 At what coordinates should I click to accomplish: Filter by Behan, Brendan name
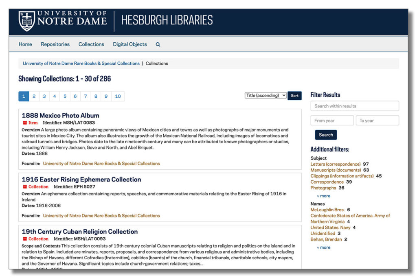[x=326, y=239]
